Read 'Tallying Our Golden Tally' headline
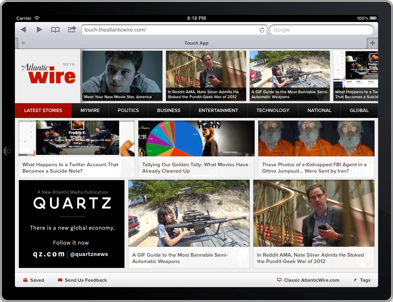Screen dimensions: 393x302 click(195, 168)
